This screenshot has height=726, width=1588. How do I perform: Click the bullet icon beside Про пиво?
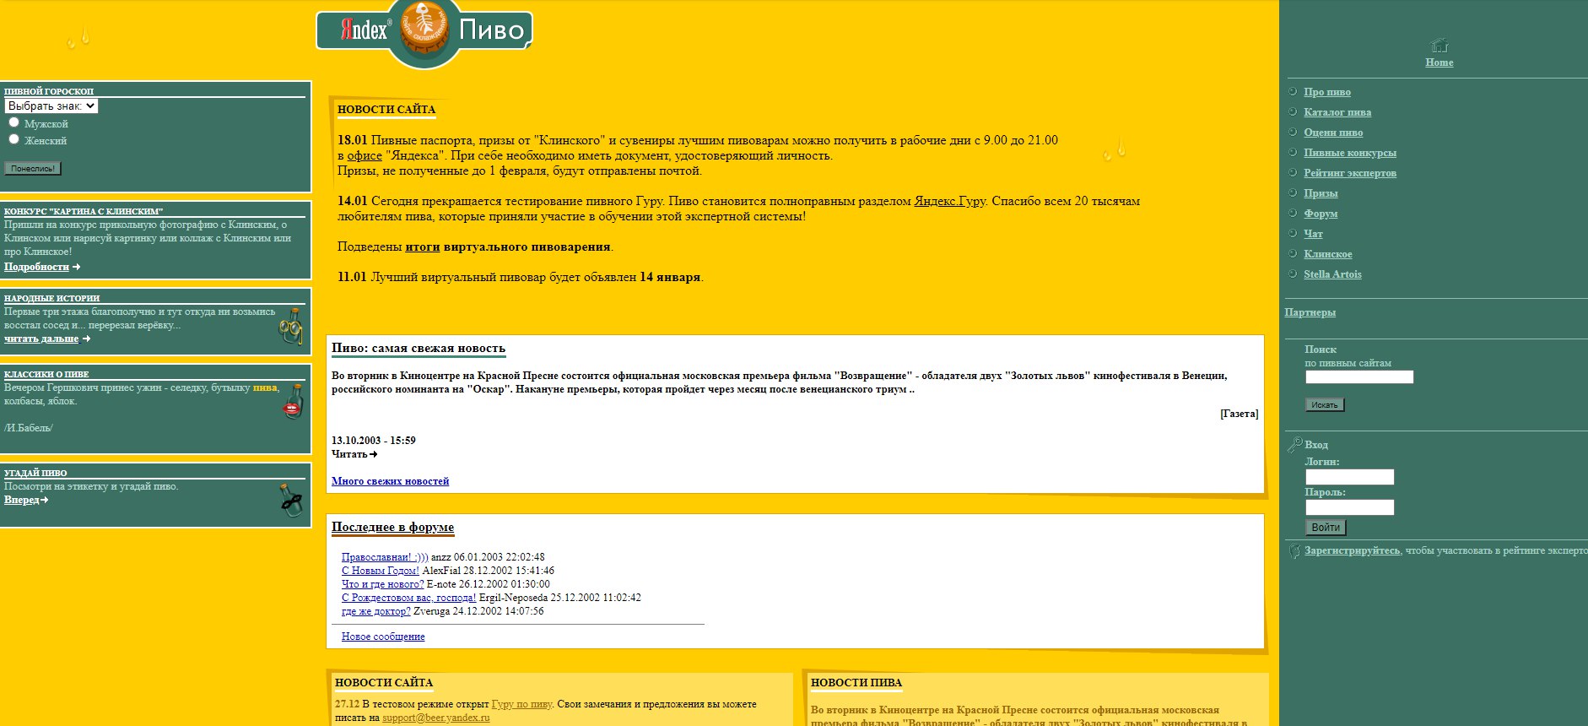point(1293,91)
